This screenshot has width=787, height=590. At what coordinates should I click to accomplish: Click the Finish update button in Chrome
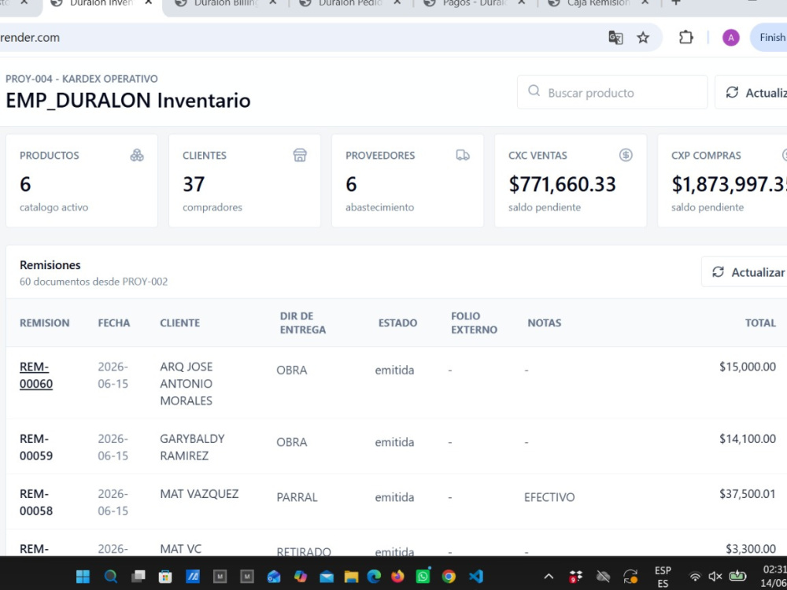pos(769,38)
